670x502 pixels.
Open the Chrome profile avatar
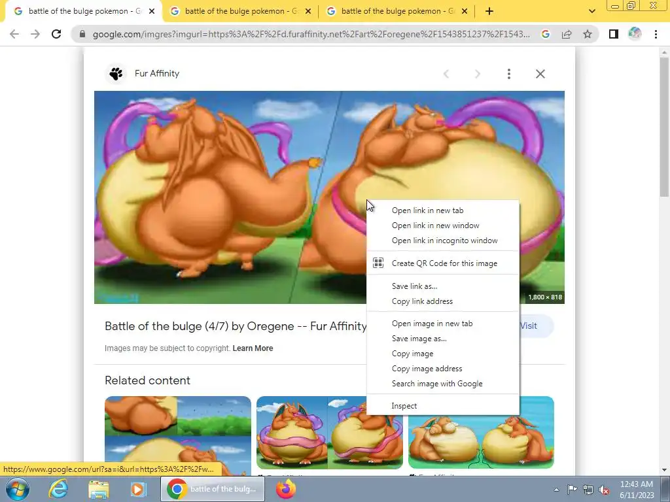click(635, 34)
